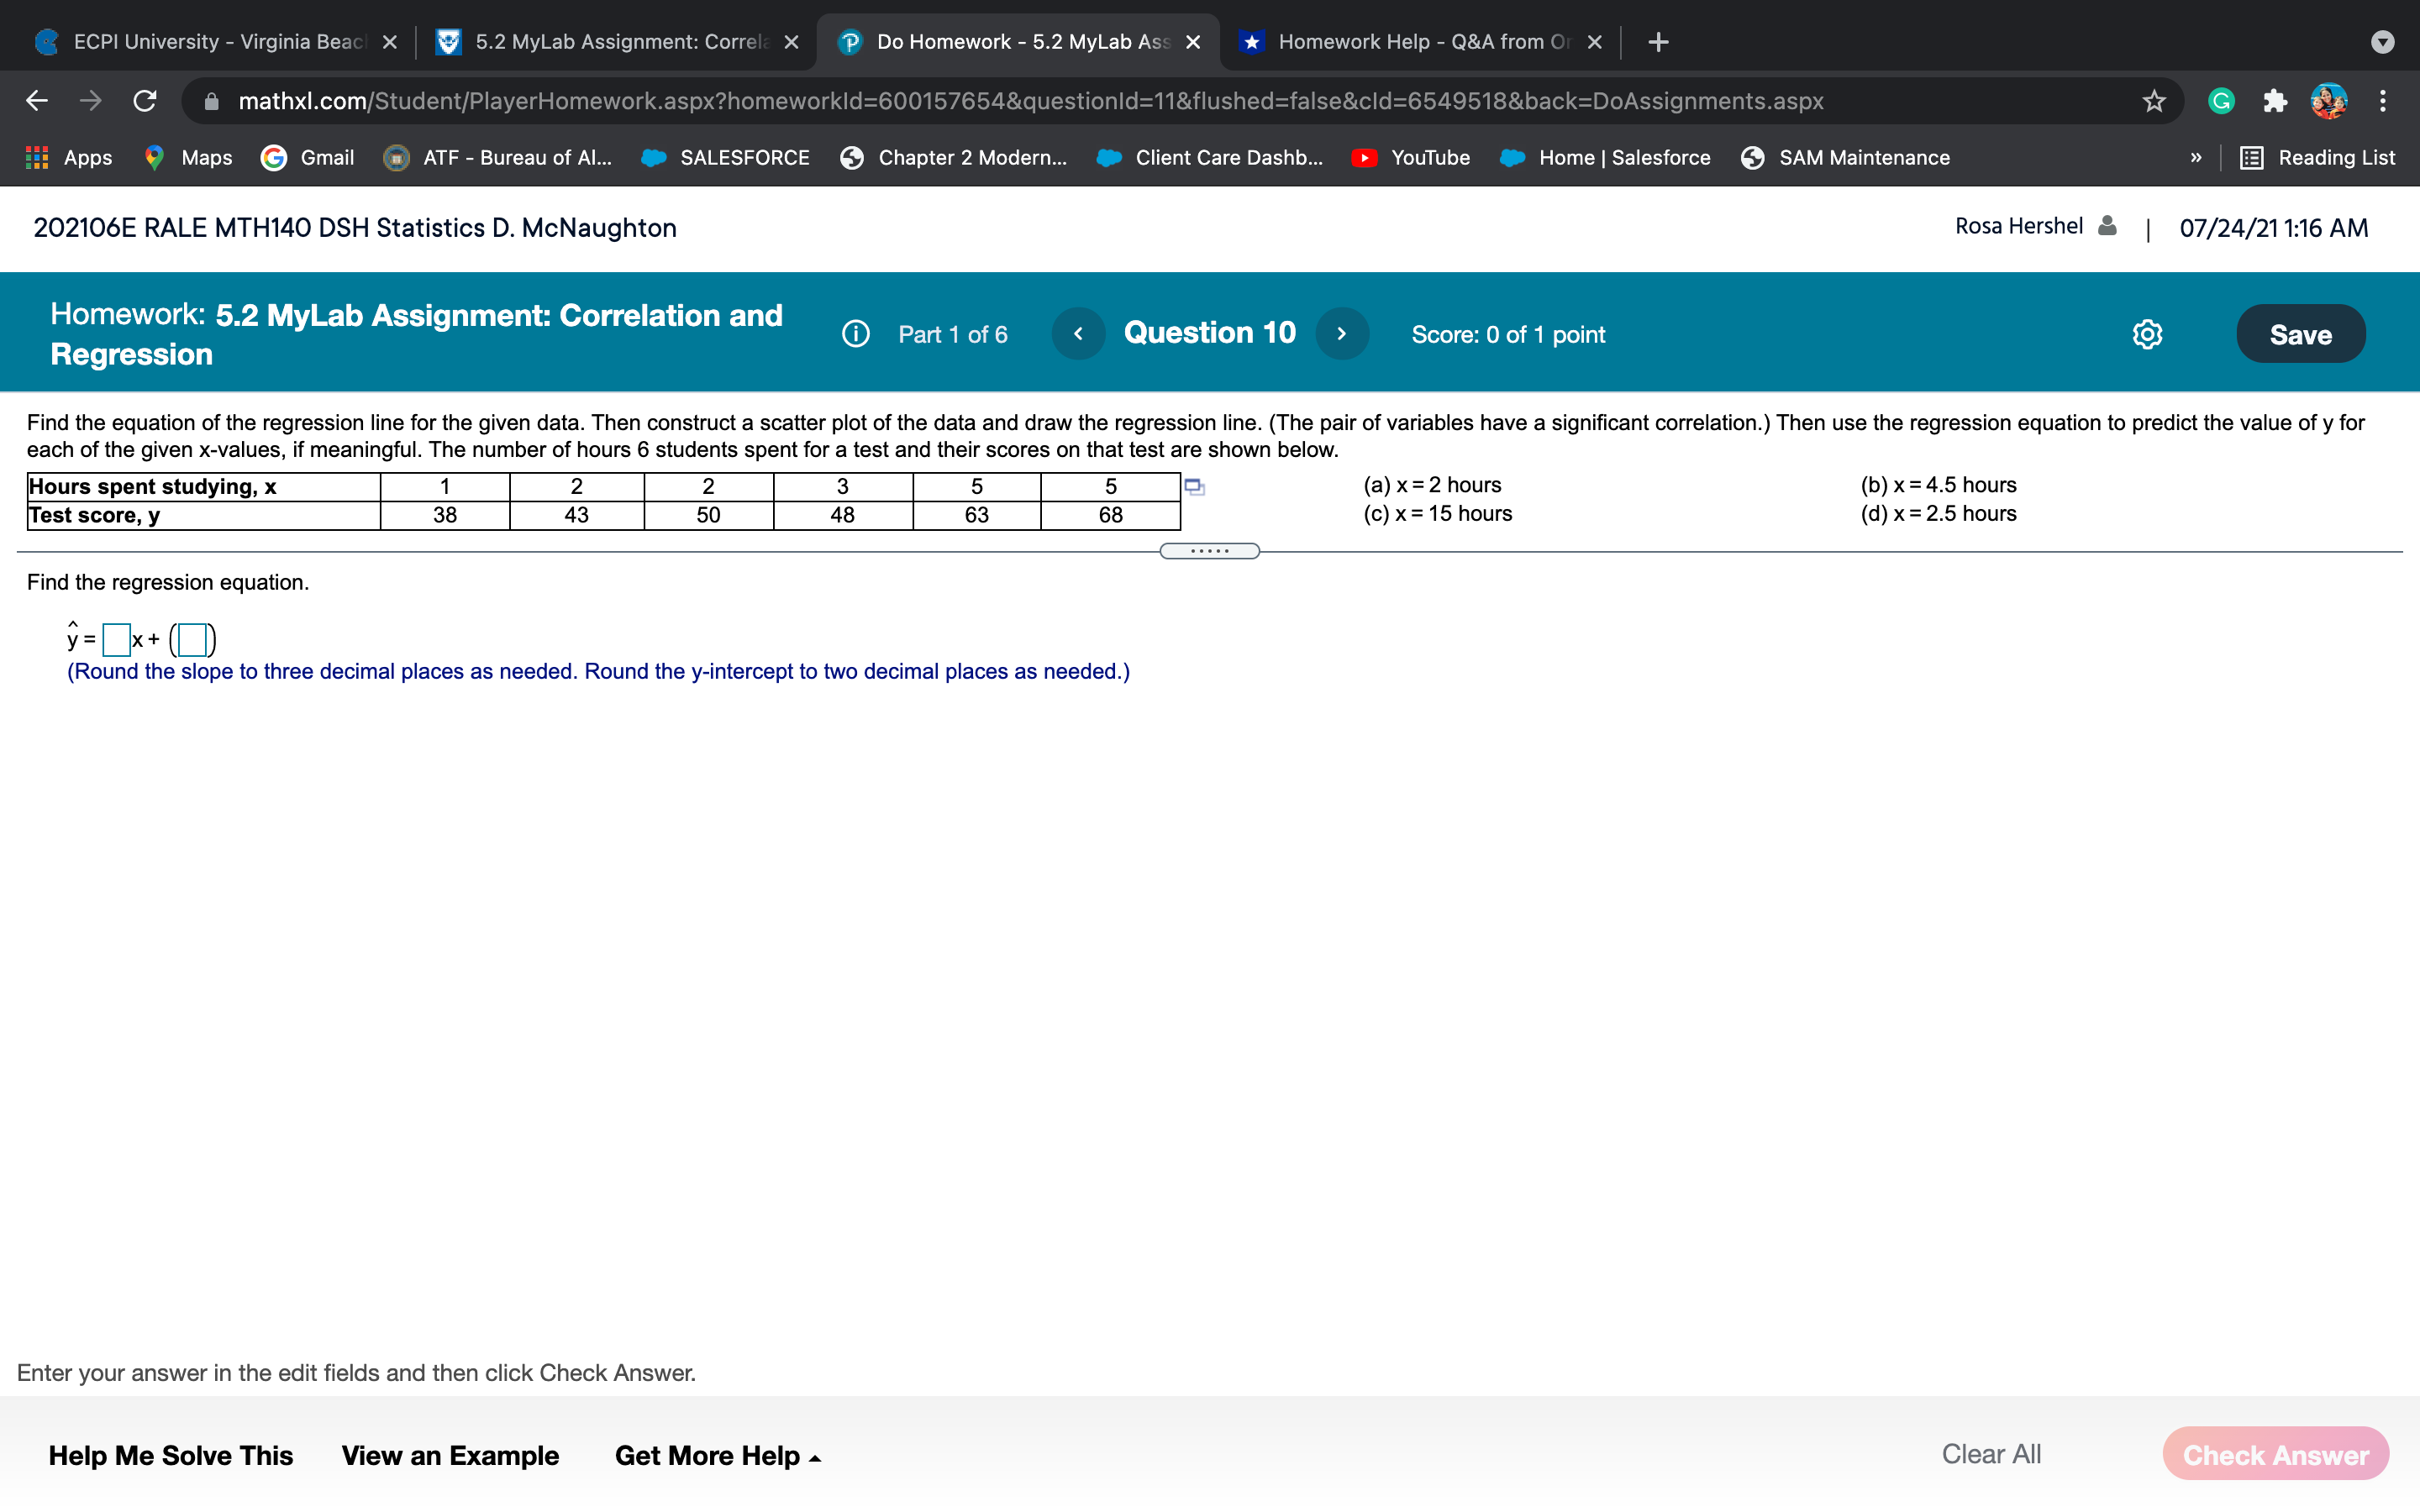
Task: Open the Reading List panel
Action: pyautogui.click(x=2317, y=158)
